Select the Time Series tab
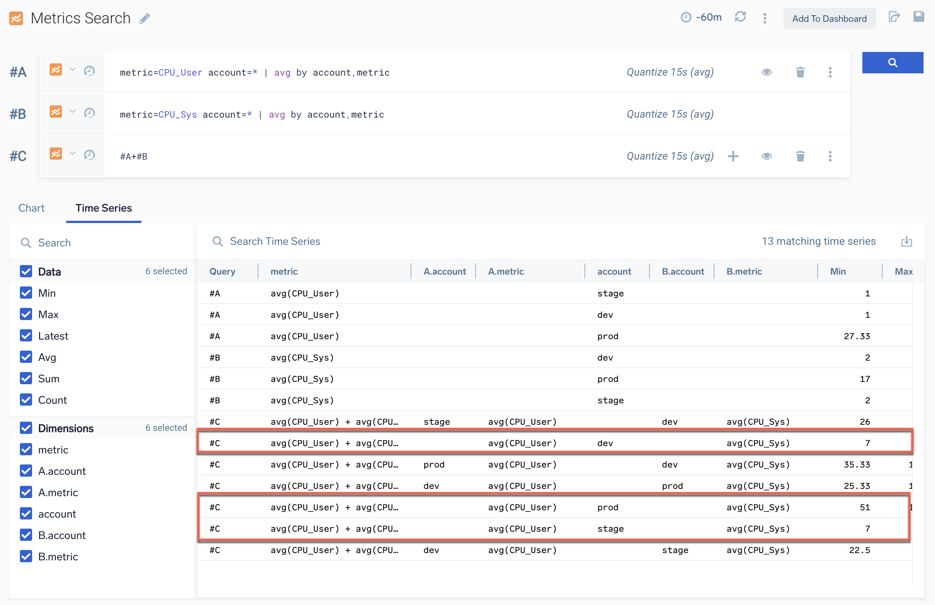 click(104, 208)
